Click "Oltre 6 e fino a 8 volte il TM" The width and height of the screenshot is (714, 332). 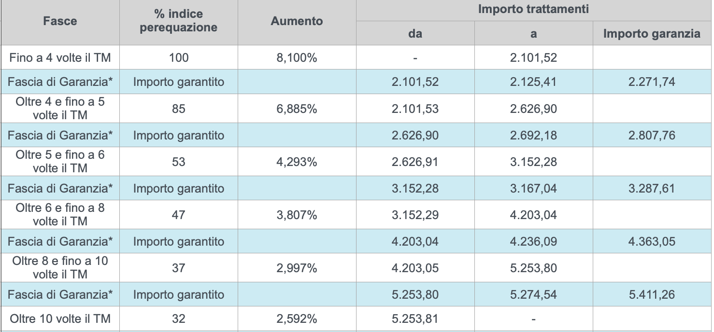click(60, 215)
